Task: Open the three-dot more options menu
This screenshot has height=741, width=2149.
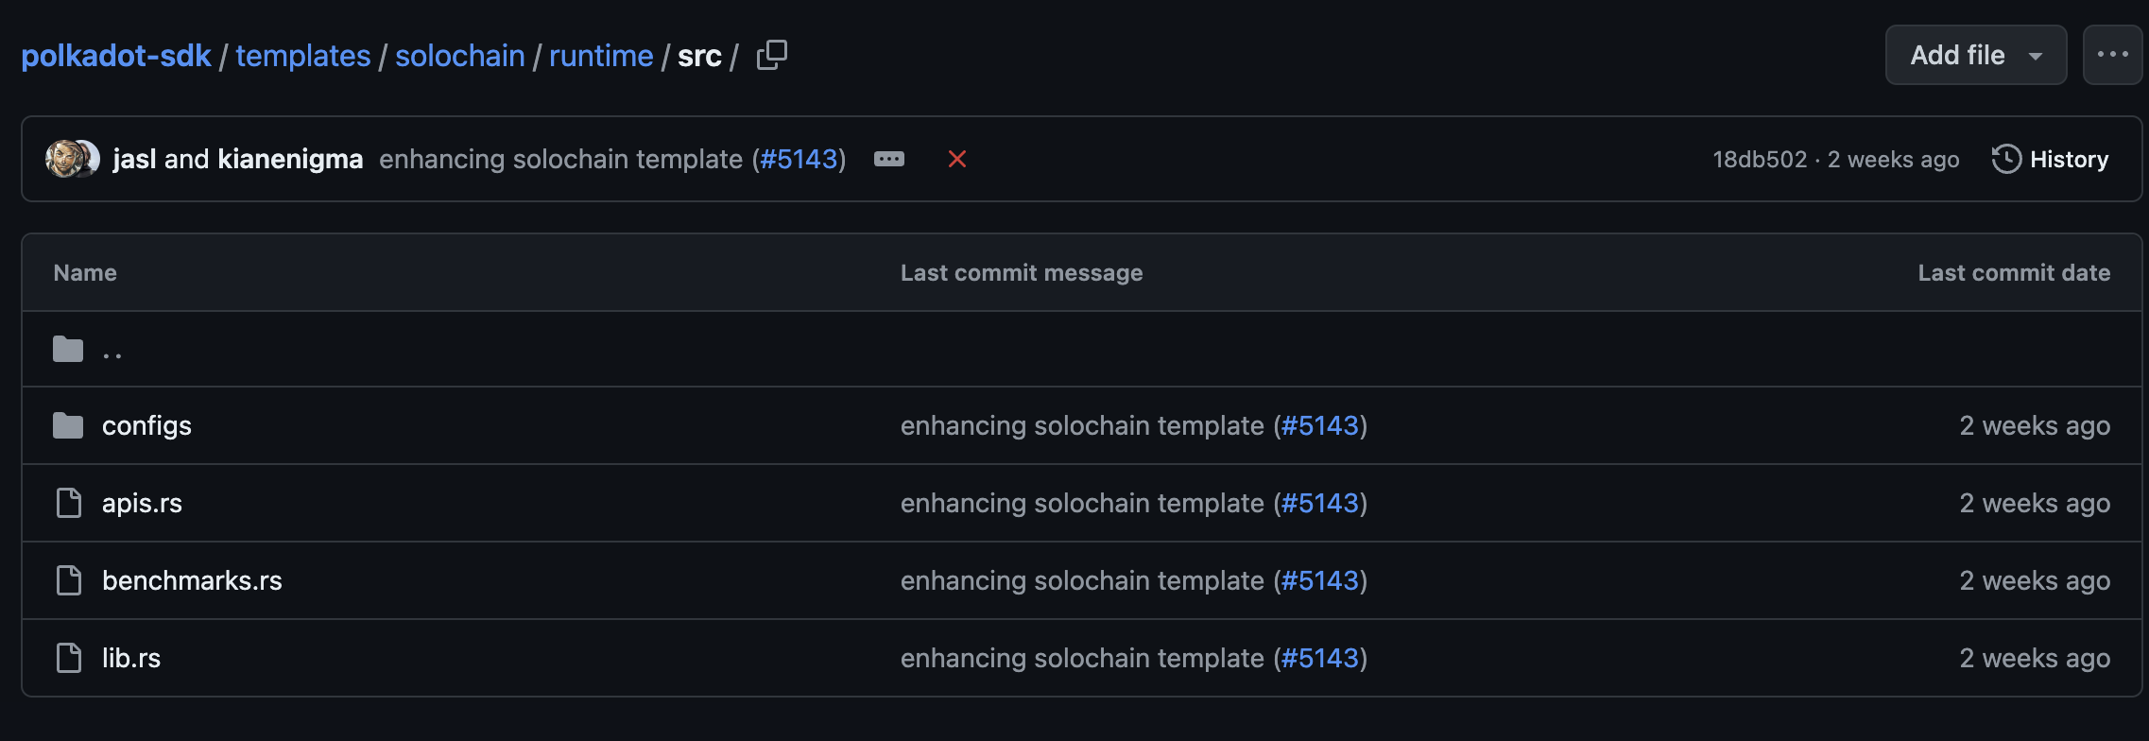Action: point(2112,55)
